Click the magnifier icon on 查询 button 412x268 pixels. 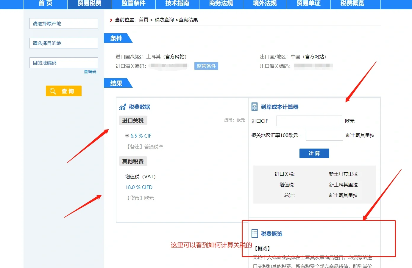pyautogui.click(x=53, y=91)
